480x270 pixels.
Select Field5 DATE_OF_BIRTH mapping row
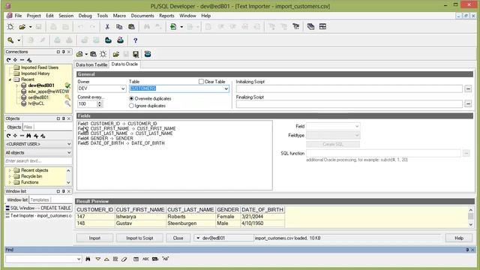coord(121,143)
